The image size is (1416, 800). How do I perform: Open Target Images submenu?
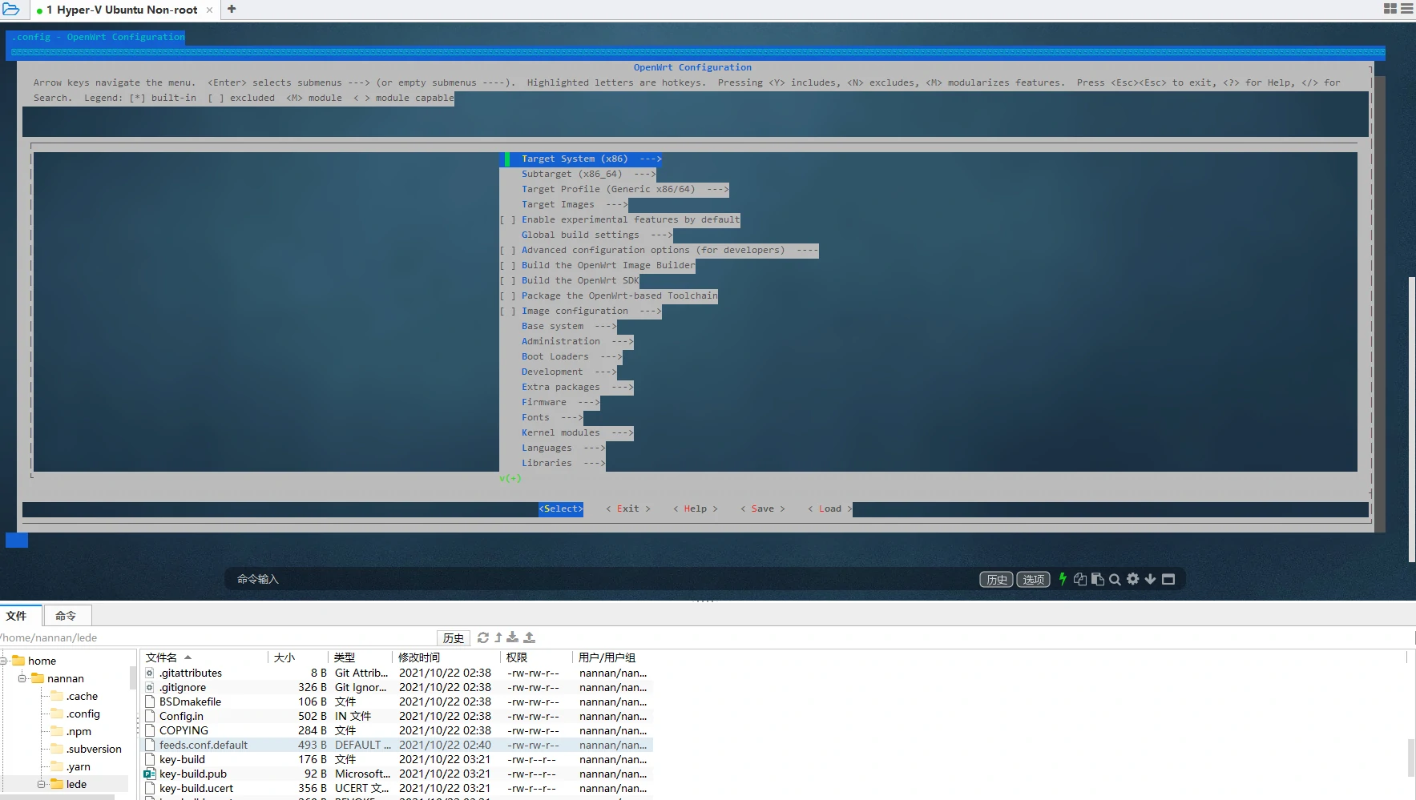coord(575,204)
